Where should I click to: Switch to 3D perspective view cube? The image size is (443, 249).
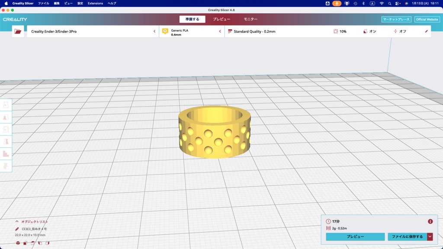pos(18,243)
